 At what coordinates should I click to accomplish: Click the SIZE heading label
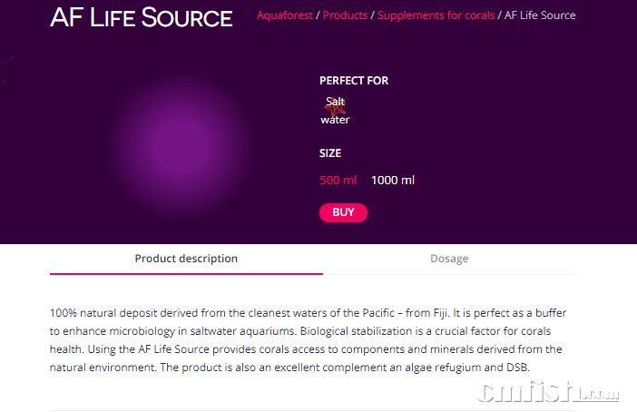(x=330, y=153)
